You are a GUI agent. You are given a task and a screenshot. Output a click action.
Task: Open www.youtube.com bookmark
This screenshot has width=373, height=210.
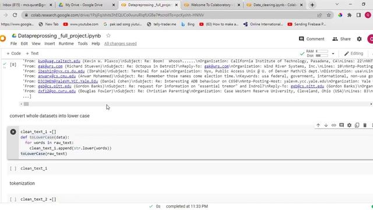pos(81,24)
